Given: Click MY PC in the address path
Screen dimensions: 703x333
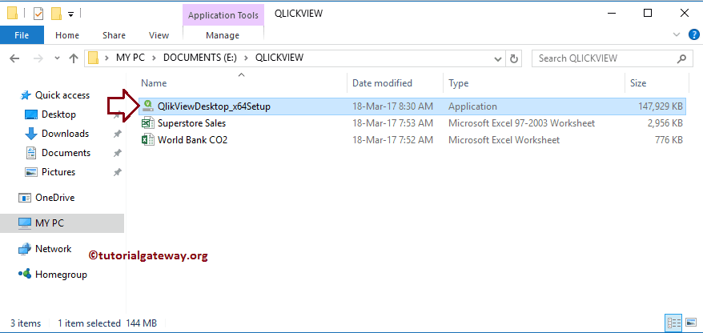Looking at the screenshot, I should click(x=130, y=58).
